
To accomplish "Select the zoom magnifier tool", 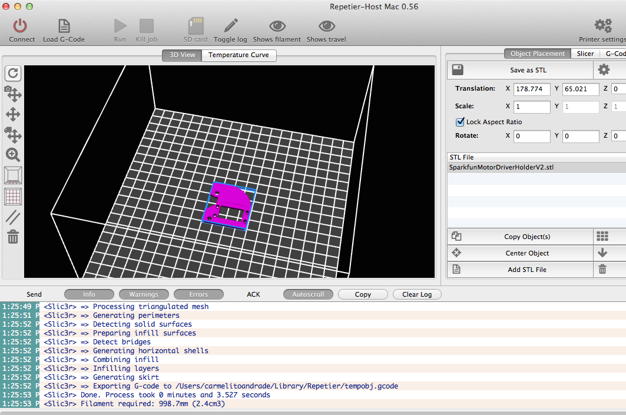I will pos(13,154).
